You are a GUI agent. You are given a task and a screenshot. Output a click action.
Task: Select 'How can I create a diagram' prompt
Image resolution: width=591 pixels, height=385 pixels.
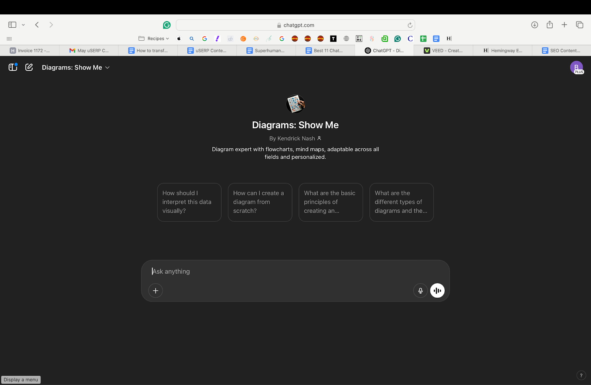[x=260, y=202]
